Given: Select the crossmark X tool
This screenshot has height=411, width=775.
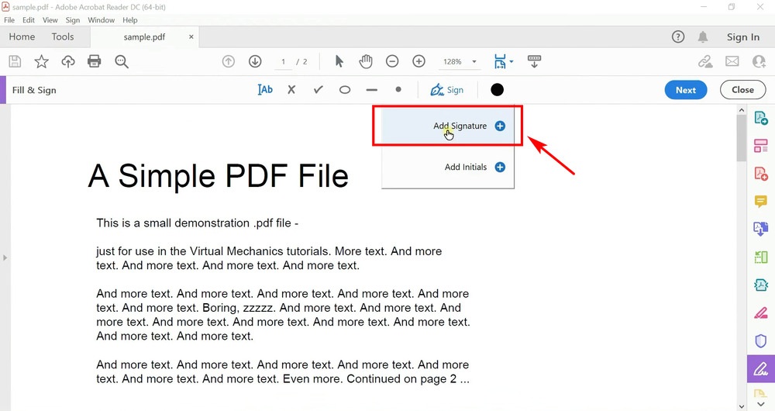Looking at the screenshot, I should click(291, 90).
